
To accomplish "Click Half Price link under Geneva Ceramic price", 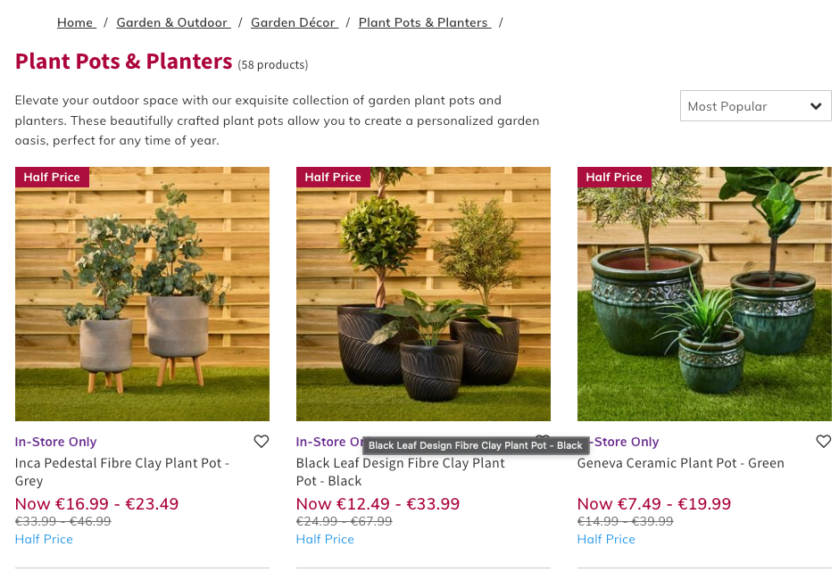I will tap(606, 539).
